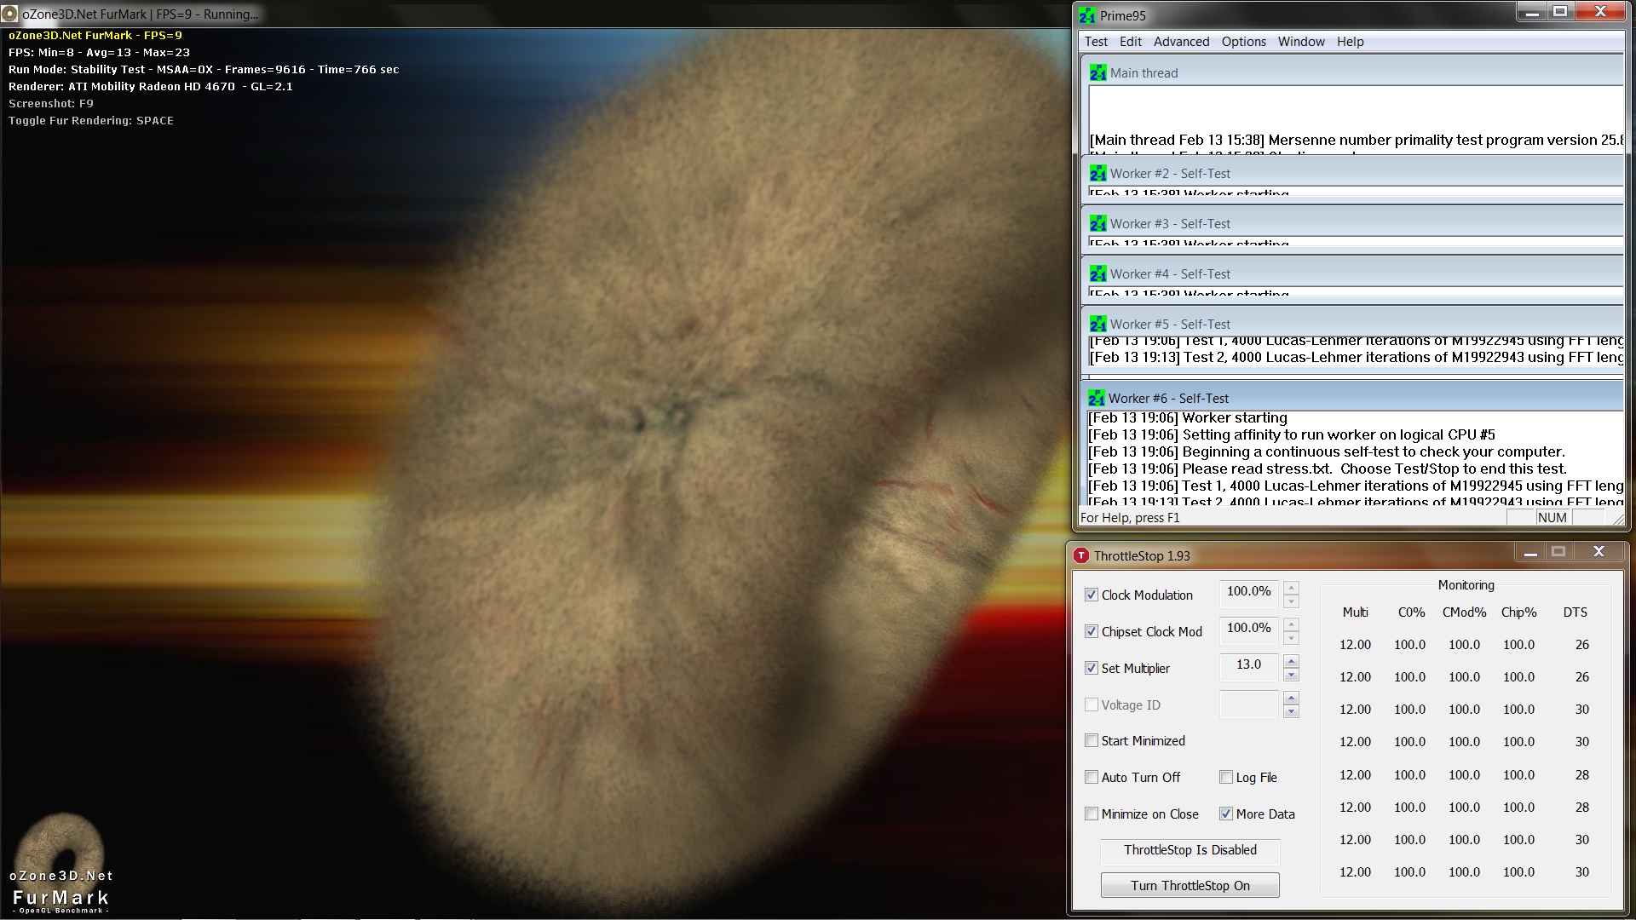
Task: Enable Minimize on Close checkbox
Action: [1091, 814]
